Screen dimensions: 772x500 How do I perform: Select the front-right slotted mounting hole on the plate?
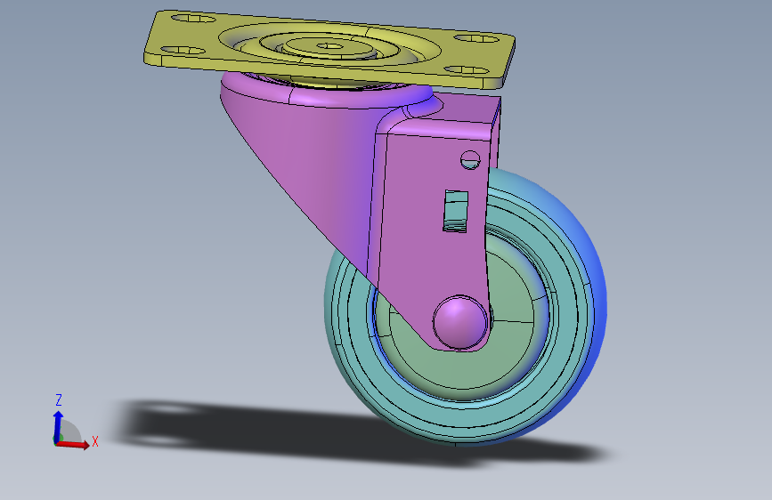(x=467, y=70)
